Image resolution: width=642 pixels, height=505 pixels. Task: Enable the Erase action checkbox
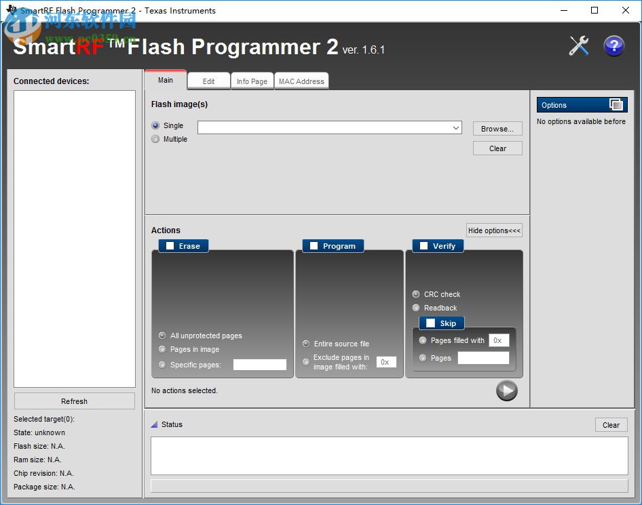(x=170, y=246)
